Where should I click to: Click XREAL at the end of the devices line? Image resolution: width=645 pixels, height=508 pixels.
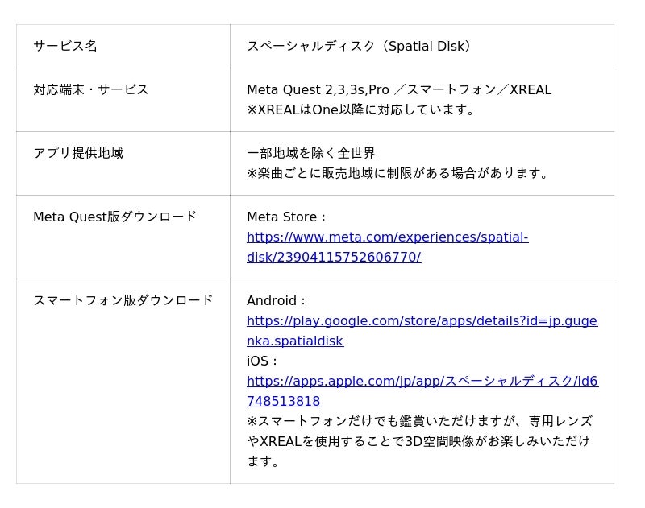[531, 90]
